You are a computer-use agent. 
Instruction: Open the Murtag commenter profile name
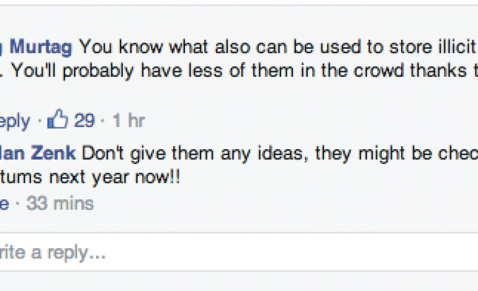tap(36, 46)
